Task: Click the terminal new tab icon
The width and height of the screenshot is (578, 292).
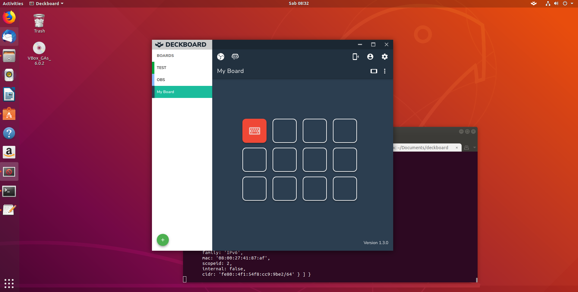Action: tap(466, 148)
